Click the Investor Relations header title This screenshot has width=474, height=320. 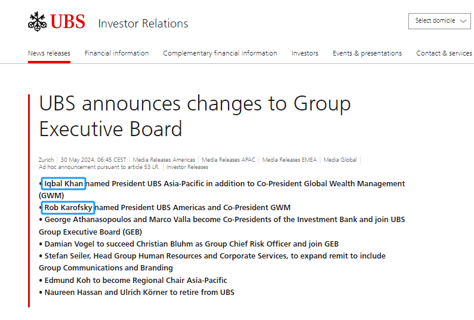coord(143,24)
